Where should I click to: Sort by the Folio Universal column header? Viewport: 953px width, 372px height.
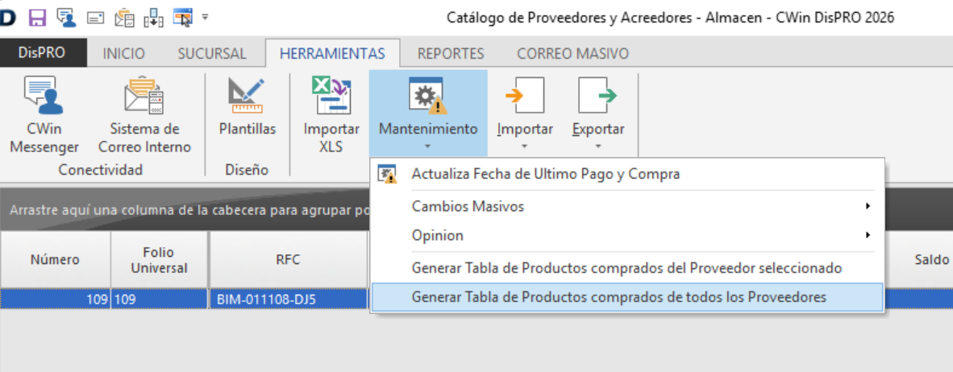(x=160, y=260)
